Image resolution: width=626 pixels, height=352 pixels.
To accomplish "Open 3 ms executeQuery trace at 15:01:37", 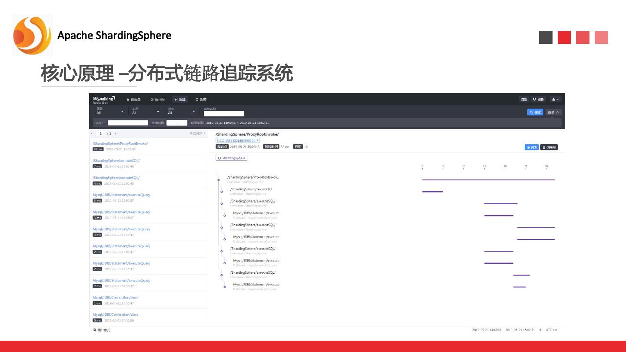I will [x=149, y=198].
